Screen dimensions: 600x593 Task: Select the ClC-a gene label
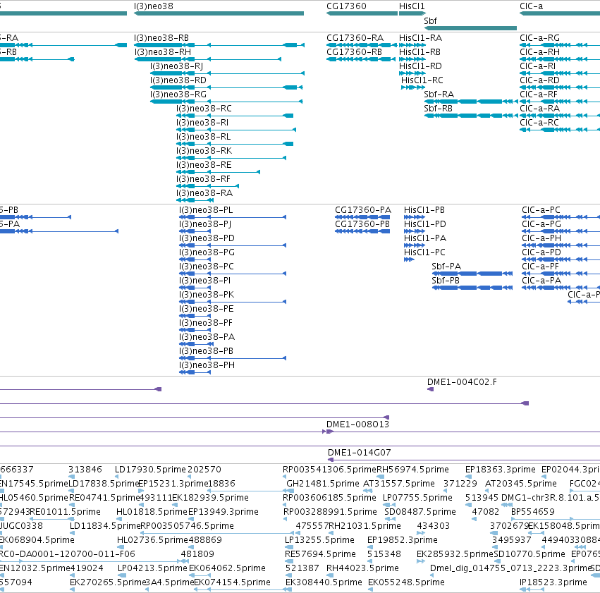point(531,6)
